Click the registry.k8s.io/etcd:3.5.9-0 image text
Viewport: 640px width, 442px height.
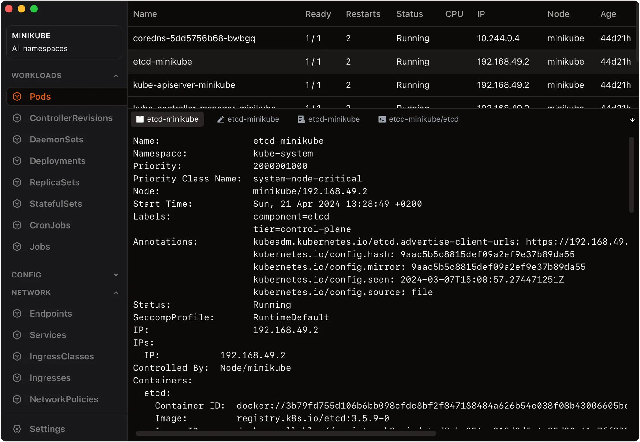(313, 418)
